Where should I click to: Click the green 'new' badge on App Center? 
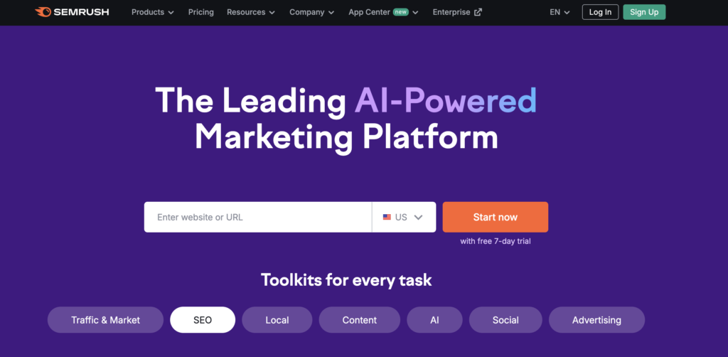coord(401,12)
